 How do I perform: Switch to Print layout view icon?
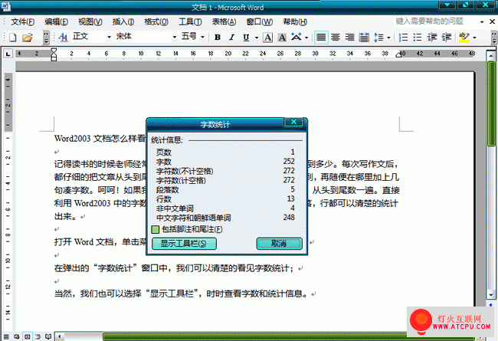point(28,336)
